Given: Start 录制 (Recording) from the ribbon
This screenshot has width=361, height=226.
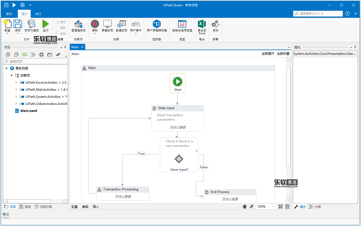Looking at the screenshot, I should (x=95, y=24).
